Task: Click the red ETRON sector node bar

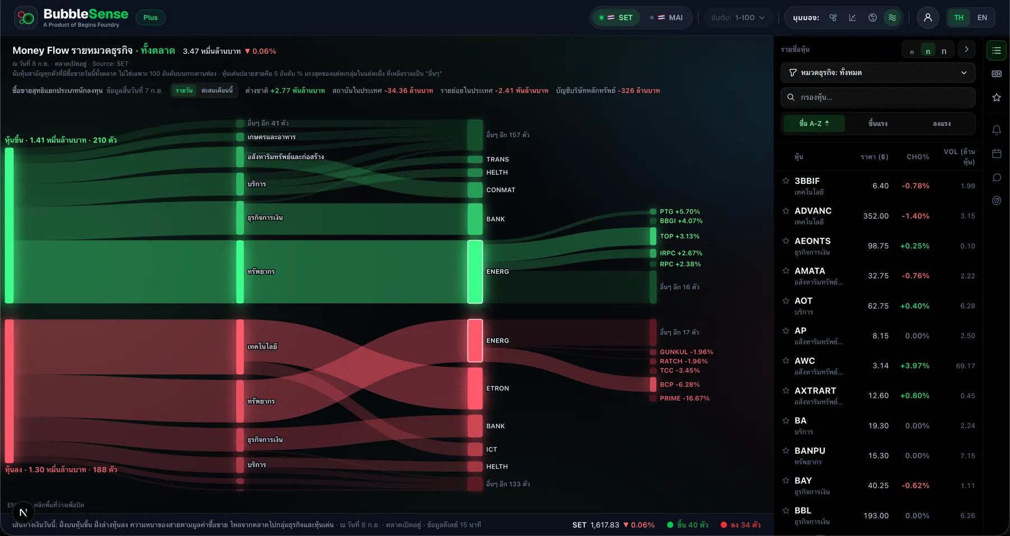Action: (x=475, y=389)
